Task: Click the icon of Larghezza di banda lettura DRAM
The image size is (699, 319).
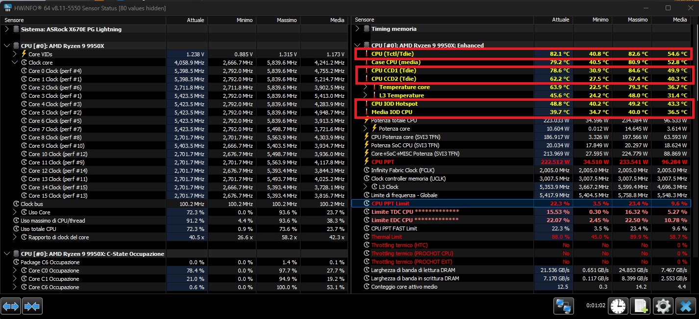Action: [367, 270]
